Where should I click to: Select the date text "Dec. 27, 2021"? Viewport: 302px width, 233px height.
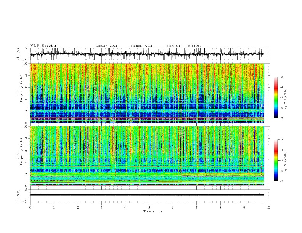(x=106, y=46)
